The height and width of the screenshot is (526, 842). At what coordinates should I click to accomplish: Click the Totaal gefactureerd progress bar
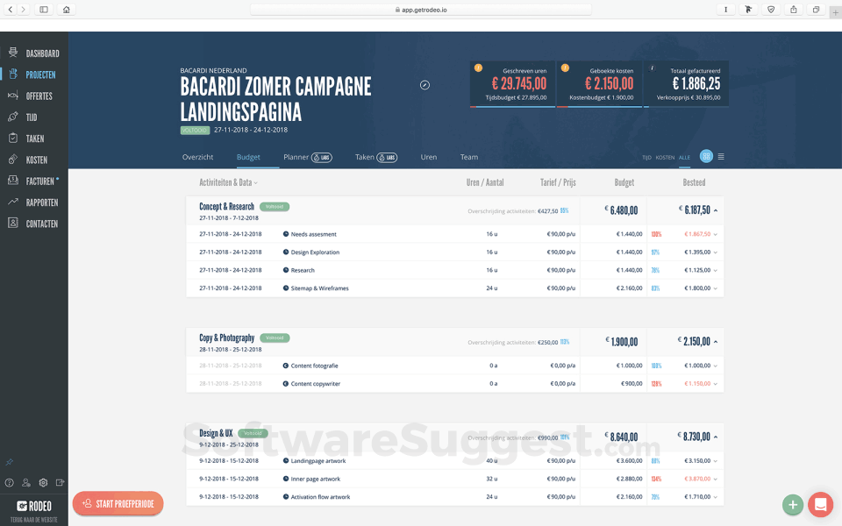tap(686, 106)
